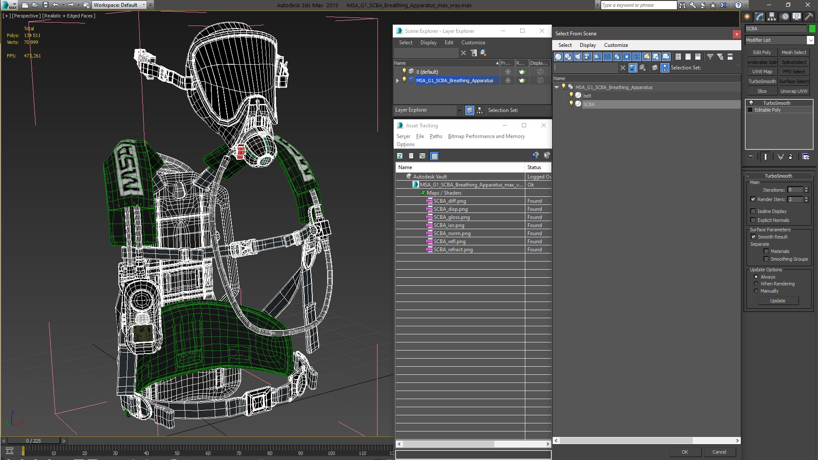
Task: Refresh the Asset Tracking list
Action: point(400,156)
